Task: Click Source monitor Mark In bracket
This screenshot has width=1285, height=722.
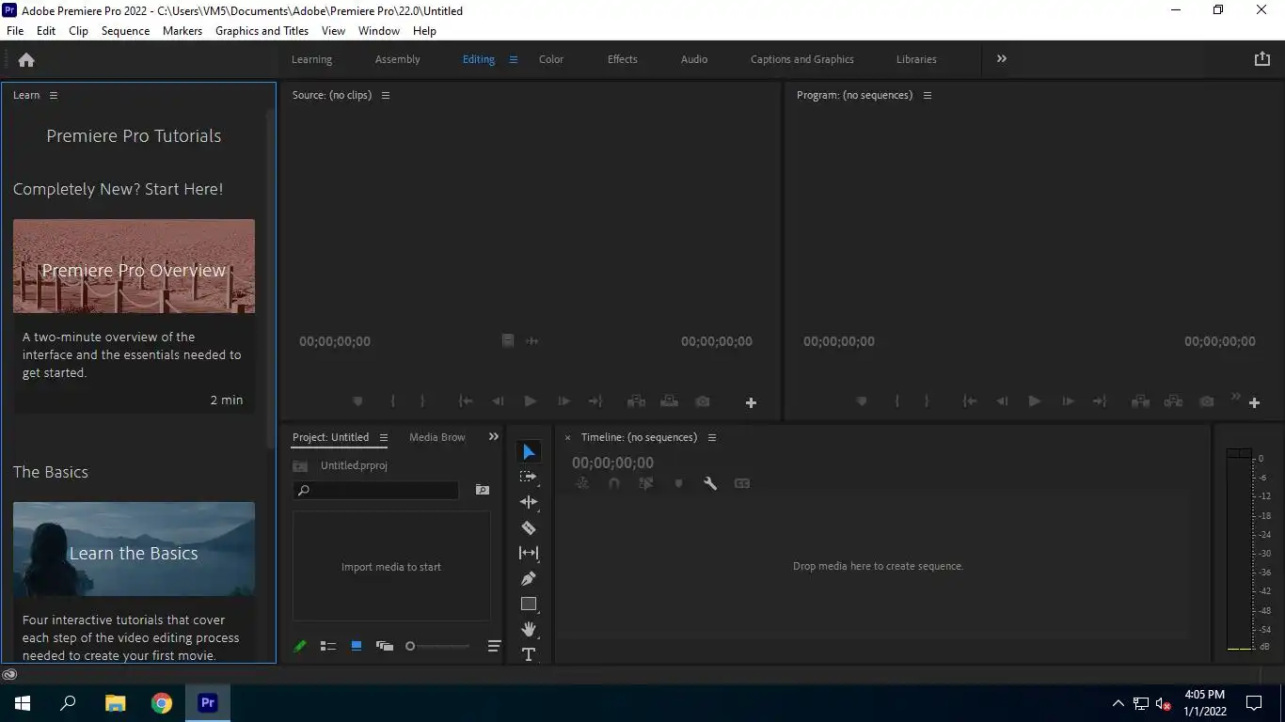Action: (393, 401)
